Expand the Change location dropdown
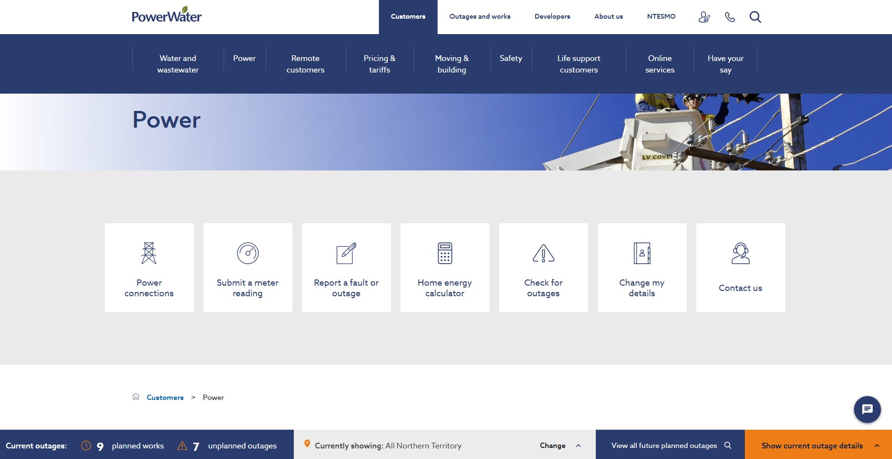Image resolution: width=892 pixels, height=459 pixels. pos(560,446)
